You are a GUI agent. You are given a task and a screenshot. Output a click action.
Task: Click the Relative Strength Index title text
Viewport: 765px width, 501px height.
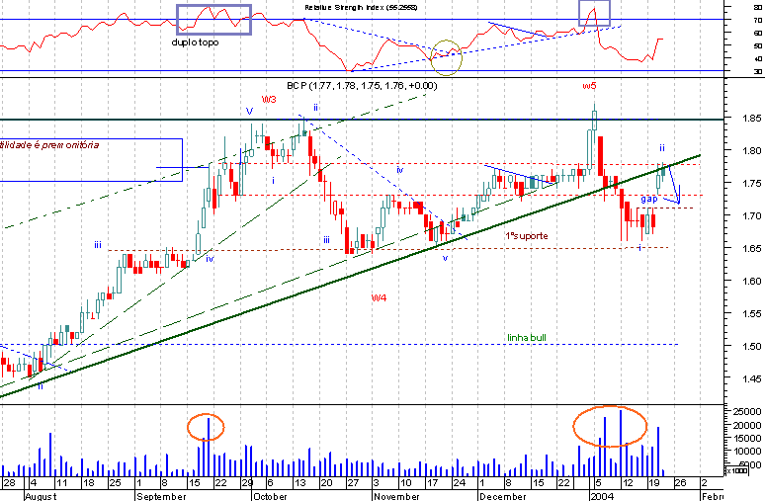click(361, 7)
